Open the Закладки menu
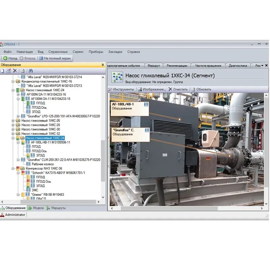Image resolution: width=270 pixels, height=270 pixels. click(115, 52)
